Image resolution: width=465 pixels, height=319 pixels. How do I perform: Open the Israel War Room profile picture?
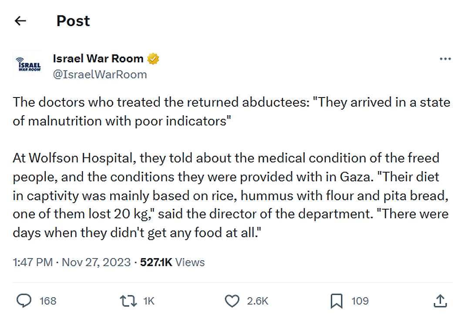pos(27,66)
